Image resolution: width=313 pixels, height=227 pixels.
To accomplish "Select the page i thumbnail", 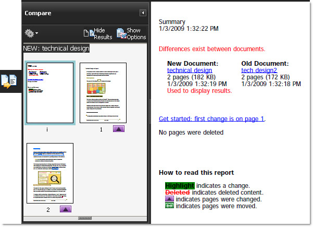I will [x=50, y=92].
